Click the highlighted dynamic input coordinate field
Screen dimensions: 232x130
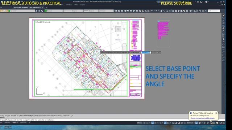146,52
